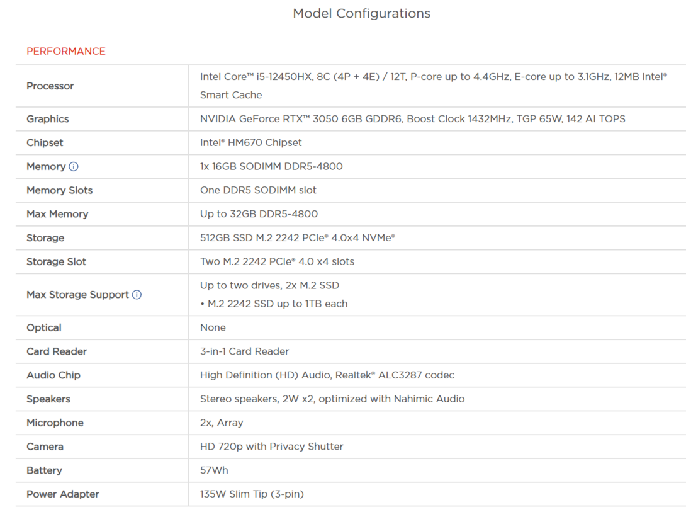Click the info icon beside Memory

[74, 167]
